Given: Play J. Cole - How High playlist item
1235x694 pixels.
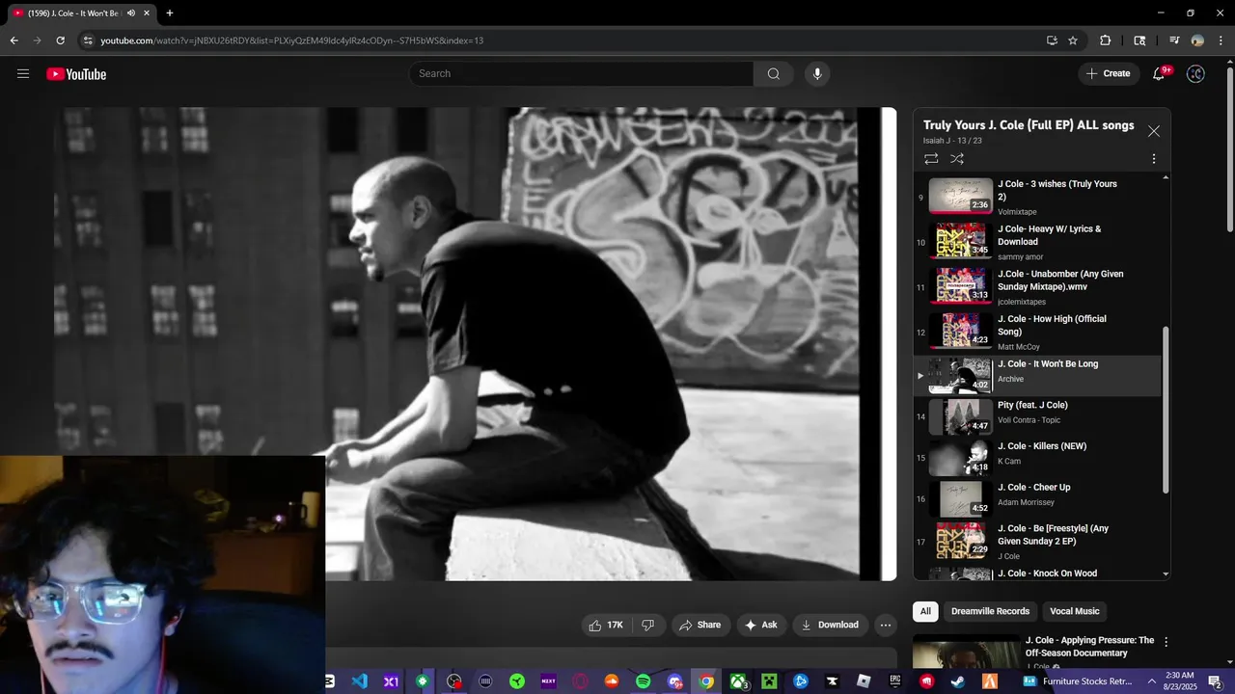Looking at the screenshot, I should click(1037, 332).
